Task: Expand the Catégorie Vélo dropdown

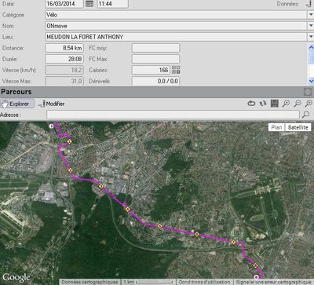Action: tap(310, 15)
